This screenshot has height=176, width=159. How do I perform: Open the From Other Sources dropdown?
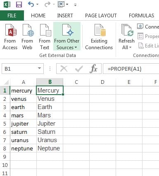click(x=67, y=36)
